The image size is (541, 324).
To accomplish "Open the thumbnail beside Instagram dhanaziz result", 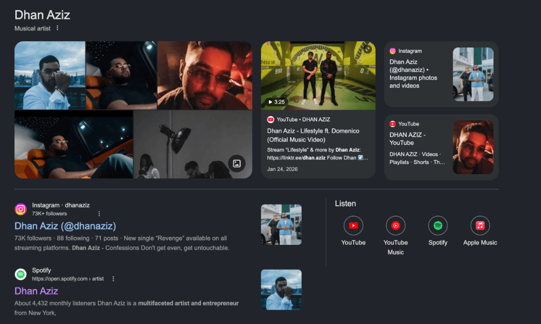I will coord(281,224).
